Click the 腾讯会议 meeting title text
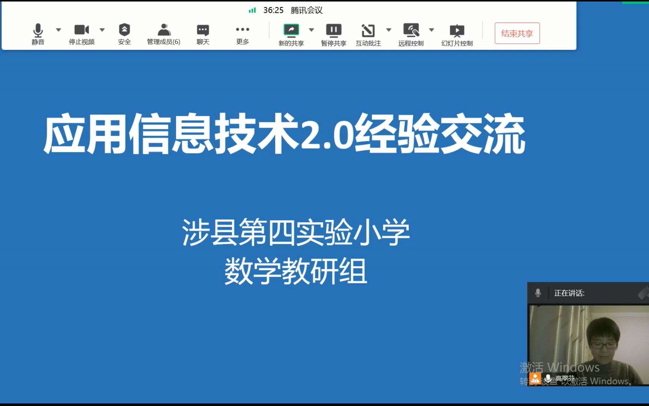 (306, 10)
